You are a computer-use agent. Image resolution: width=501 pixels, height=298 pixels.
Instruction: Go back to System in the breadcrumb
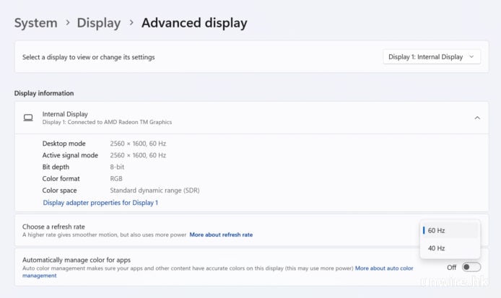(x=35, y=23)
